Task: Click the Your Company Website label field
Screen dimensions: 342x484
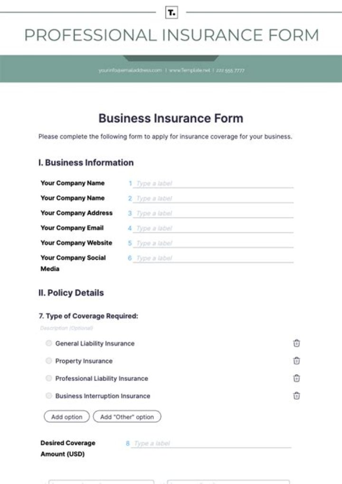Action: point(214,243)
